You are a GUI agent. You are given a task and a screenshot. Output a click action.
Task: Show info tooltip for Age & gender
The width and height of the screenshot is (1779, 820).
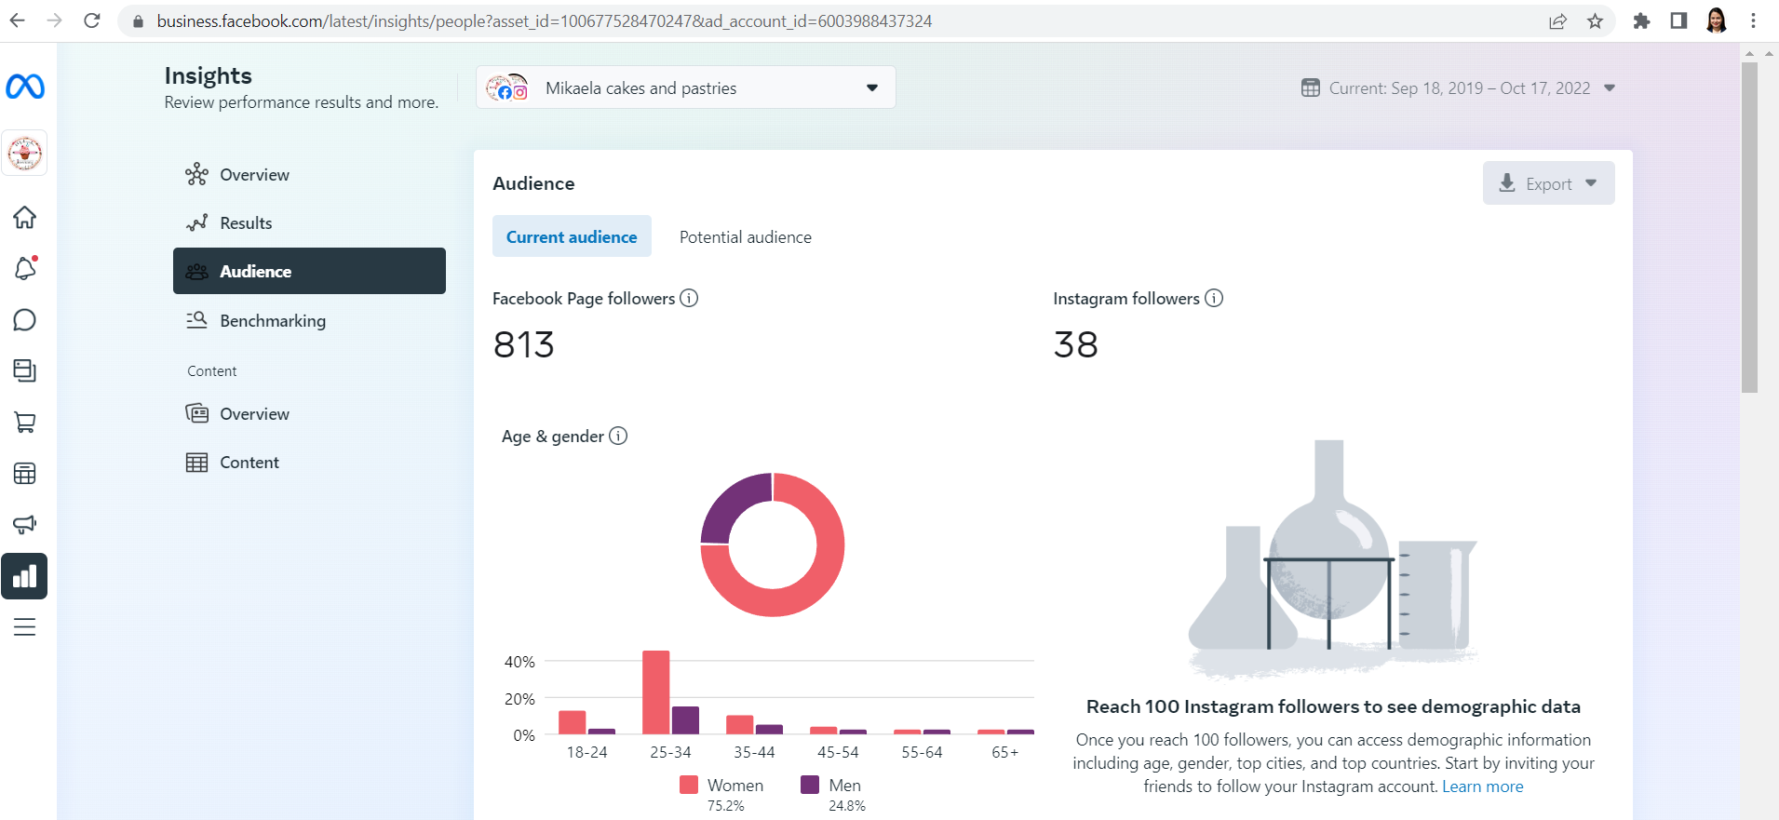point(618,436)
